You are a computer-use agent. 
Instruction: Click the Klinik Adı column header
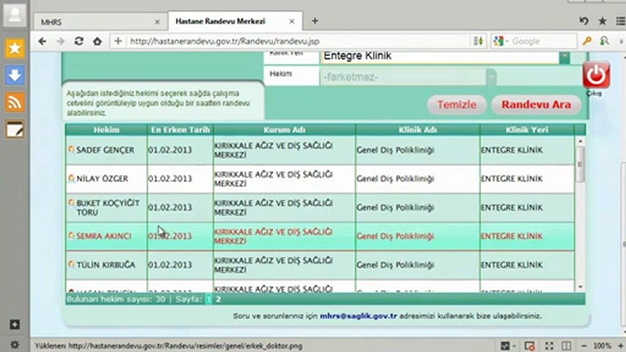(417, 130)
